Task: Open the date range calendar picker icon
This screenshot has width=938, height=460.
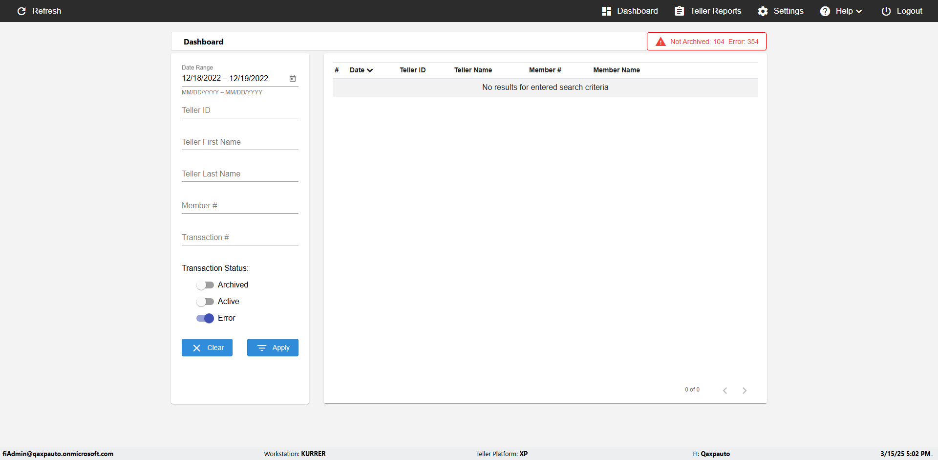Action: pos(293,78)
